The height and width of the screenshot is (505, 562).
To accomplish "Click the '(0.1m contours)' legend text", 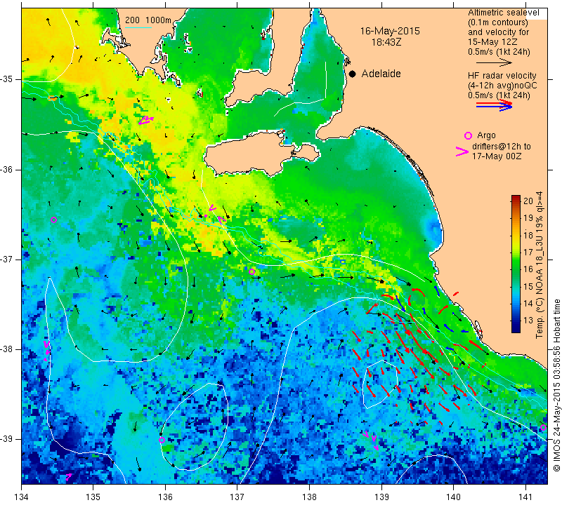I will [497, 22].
